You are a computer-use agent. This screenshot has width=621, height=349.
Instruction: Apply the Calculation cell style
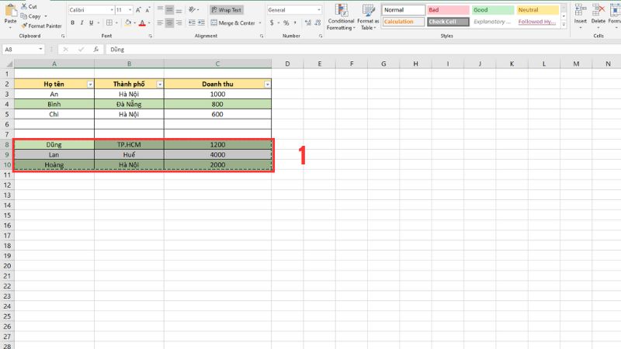(403, 22)
